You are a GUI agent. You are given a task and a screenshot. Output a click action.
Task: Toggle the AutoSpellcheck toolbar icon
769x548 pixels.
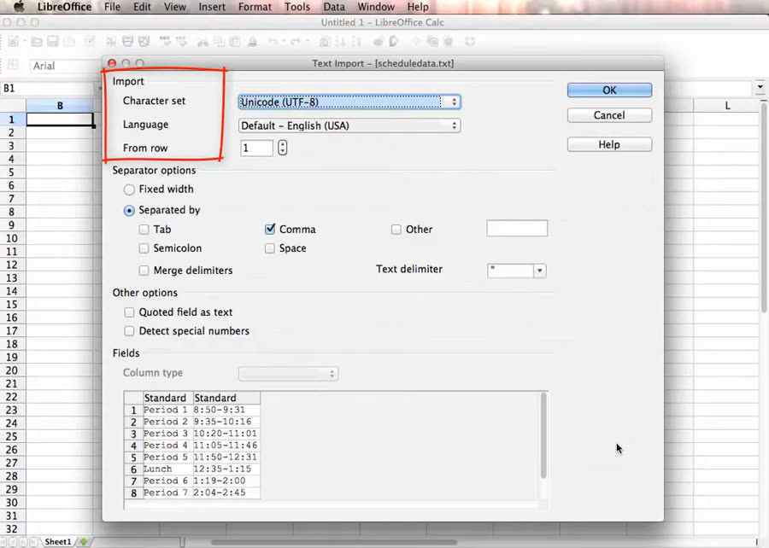pyautogui.click(x=181, y=42)
